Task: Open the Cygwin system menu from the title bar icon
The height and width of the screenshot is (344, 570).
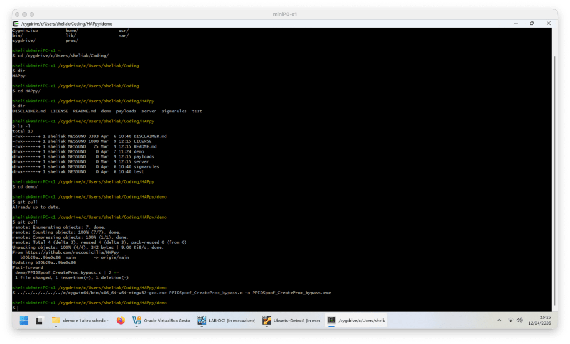Action: tap(16, 23)
